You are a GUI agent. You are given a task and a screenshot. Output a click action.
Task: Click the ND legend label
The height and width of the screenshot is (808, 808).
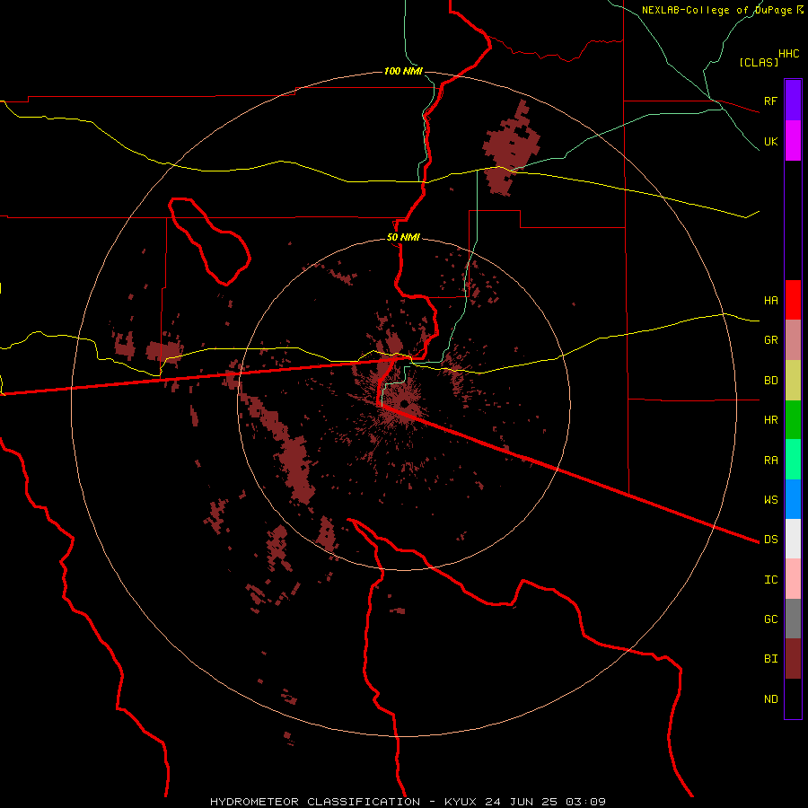click(770, 698)
